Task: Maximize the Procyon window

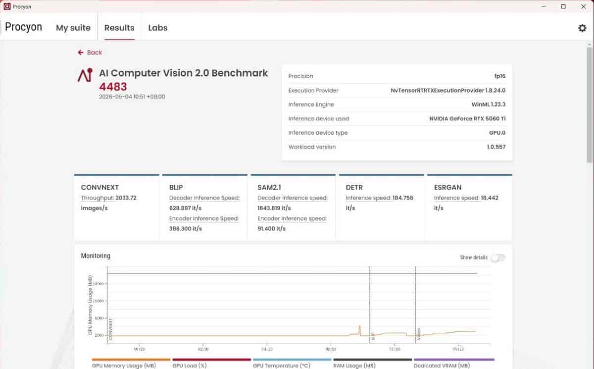Action: (563, 6)
